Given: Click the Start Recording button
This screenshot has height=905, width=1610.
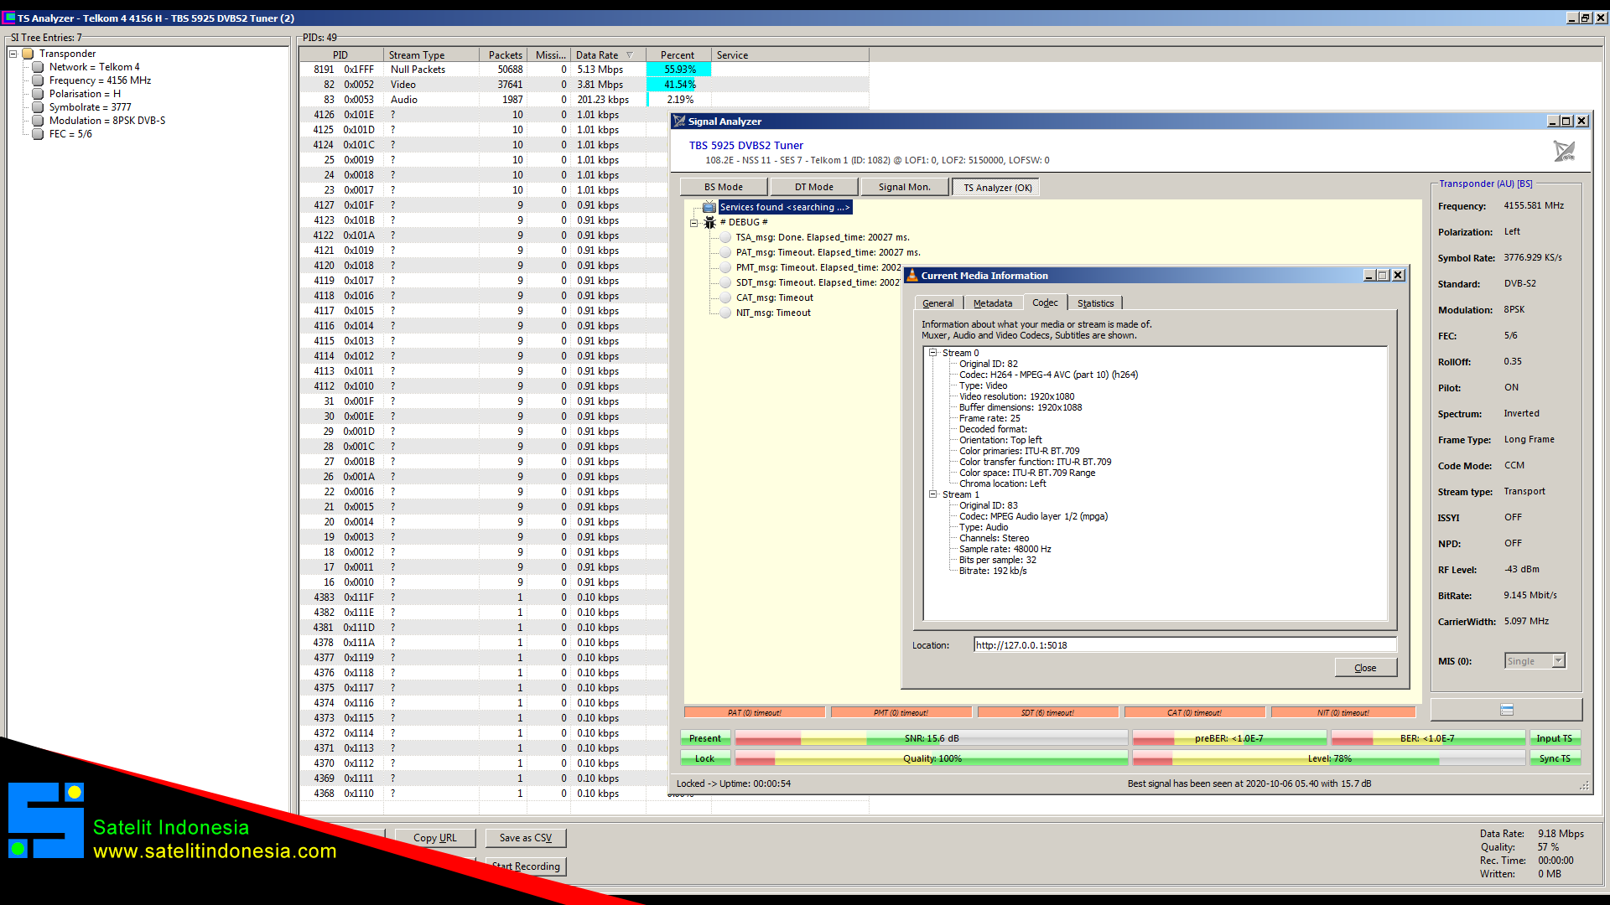Looking at the screenshot, I should (526, 866).
